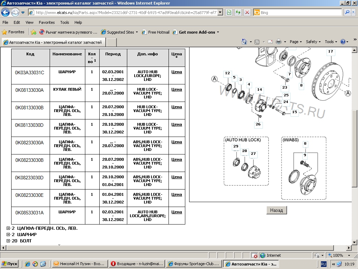The width and height of the screenshot is (358, 269).
Task: Click the RSS Feeds icon
Action: (x=257, y=42)
